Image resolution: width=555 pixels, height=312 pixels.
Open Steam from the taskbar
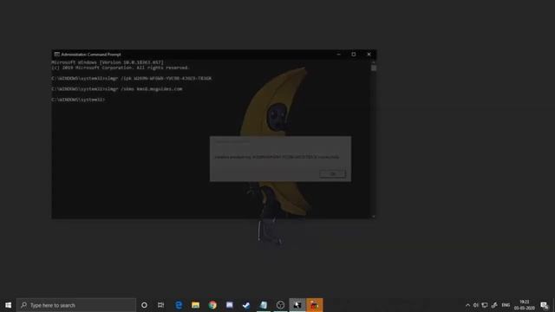pyautogui.click(x=246, y=305)
